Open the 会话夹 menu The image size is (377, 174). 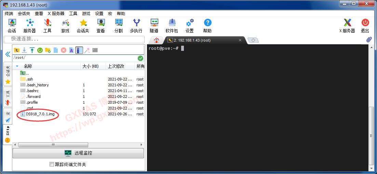24,14
